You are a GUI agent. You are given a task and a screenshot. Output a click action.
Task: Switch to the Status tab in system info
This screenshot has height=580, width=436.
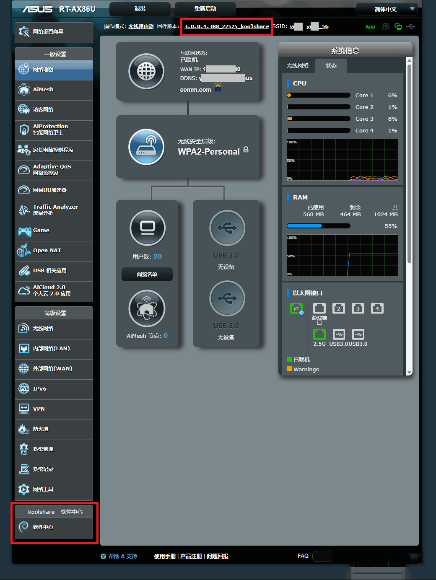(x=331, y=66)
